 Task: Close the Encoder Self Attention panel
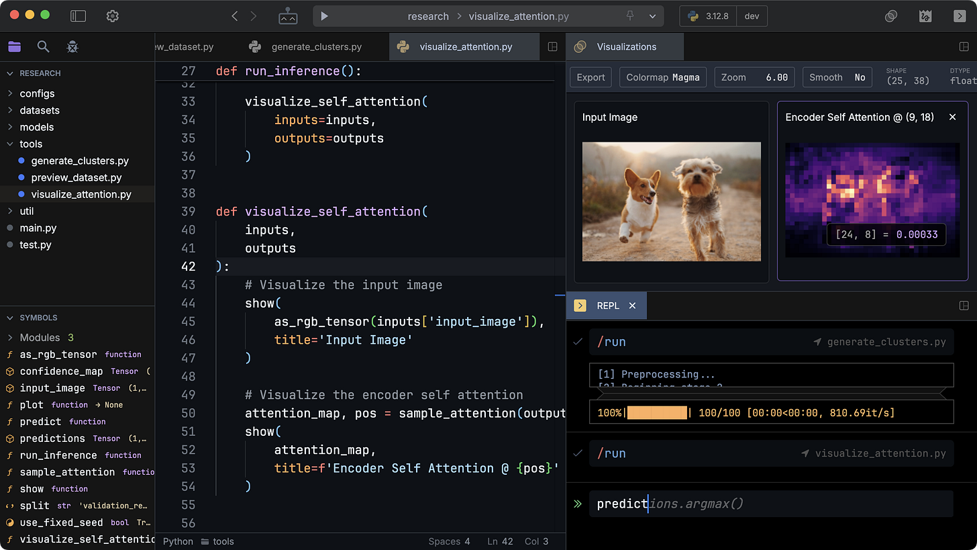click(x=952, y=117)
